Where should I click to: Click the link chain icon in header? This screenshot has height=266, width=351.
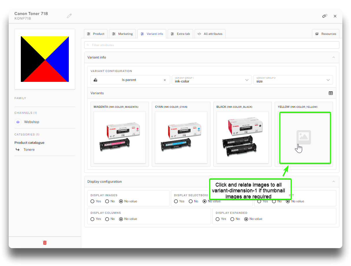325,16
